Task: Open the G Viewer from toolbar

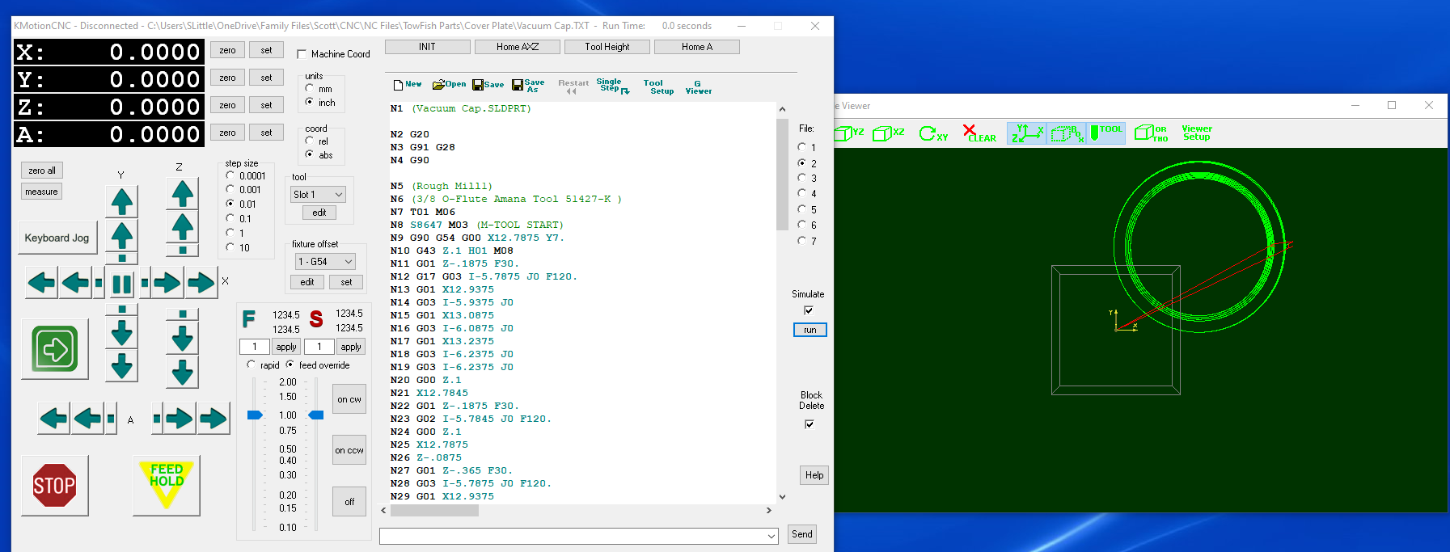Action: [698, 87]
